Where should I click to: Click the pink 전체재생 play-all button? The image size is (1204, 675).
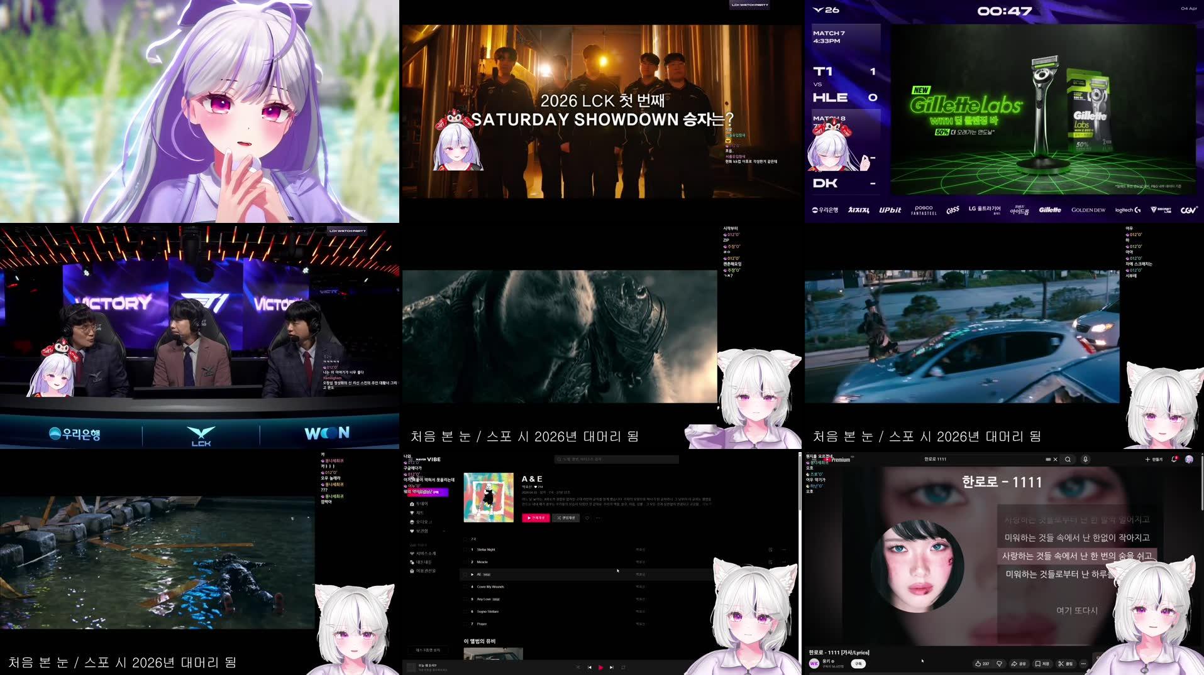click(x=536, y=518)
